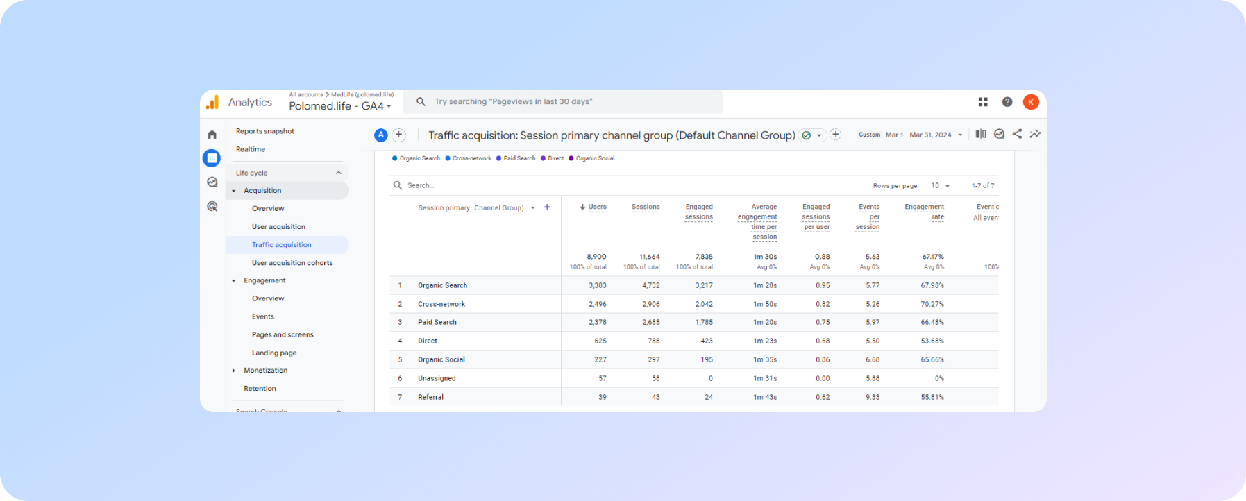Open the Polomed.life - GA4 property selector
This screenshot has height=501, width=1246.
click(340, 106)
